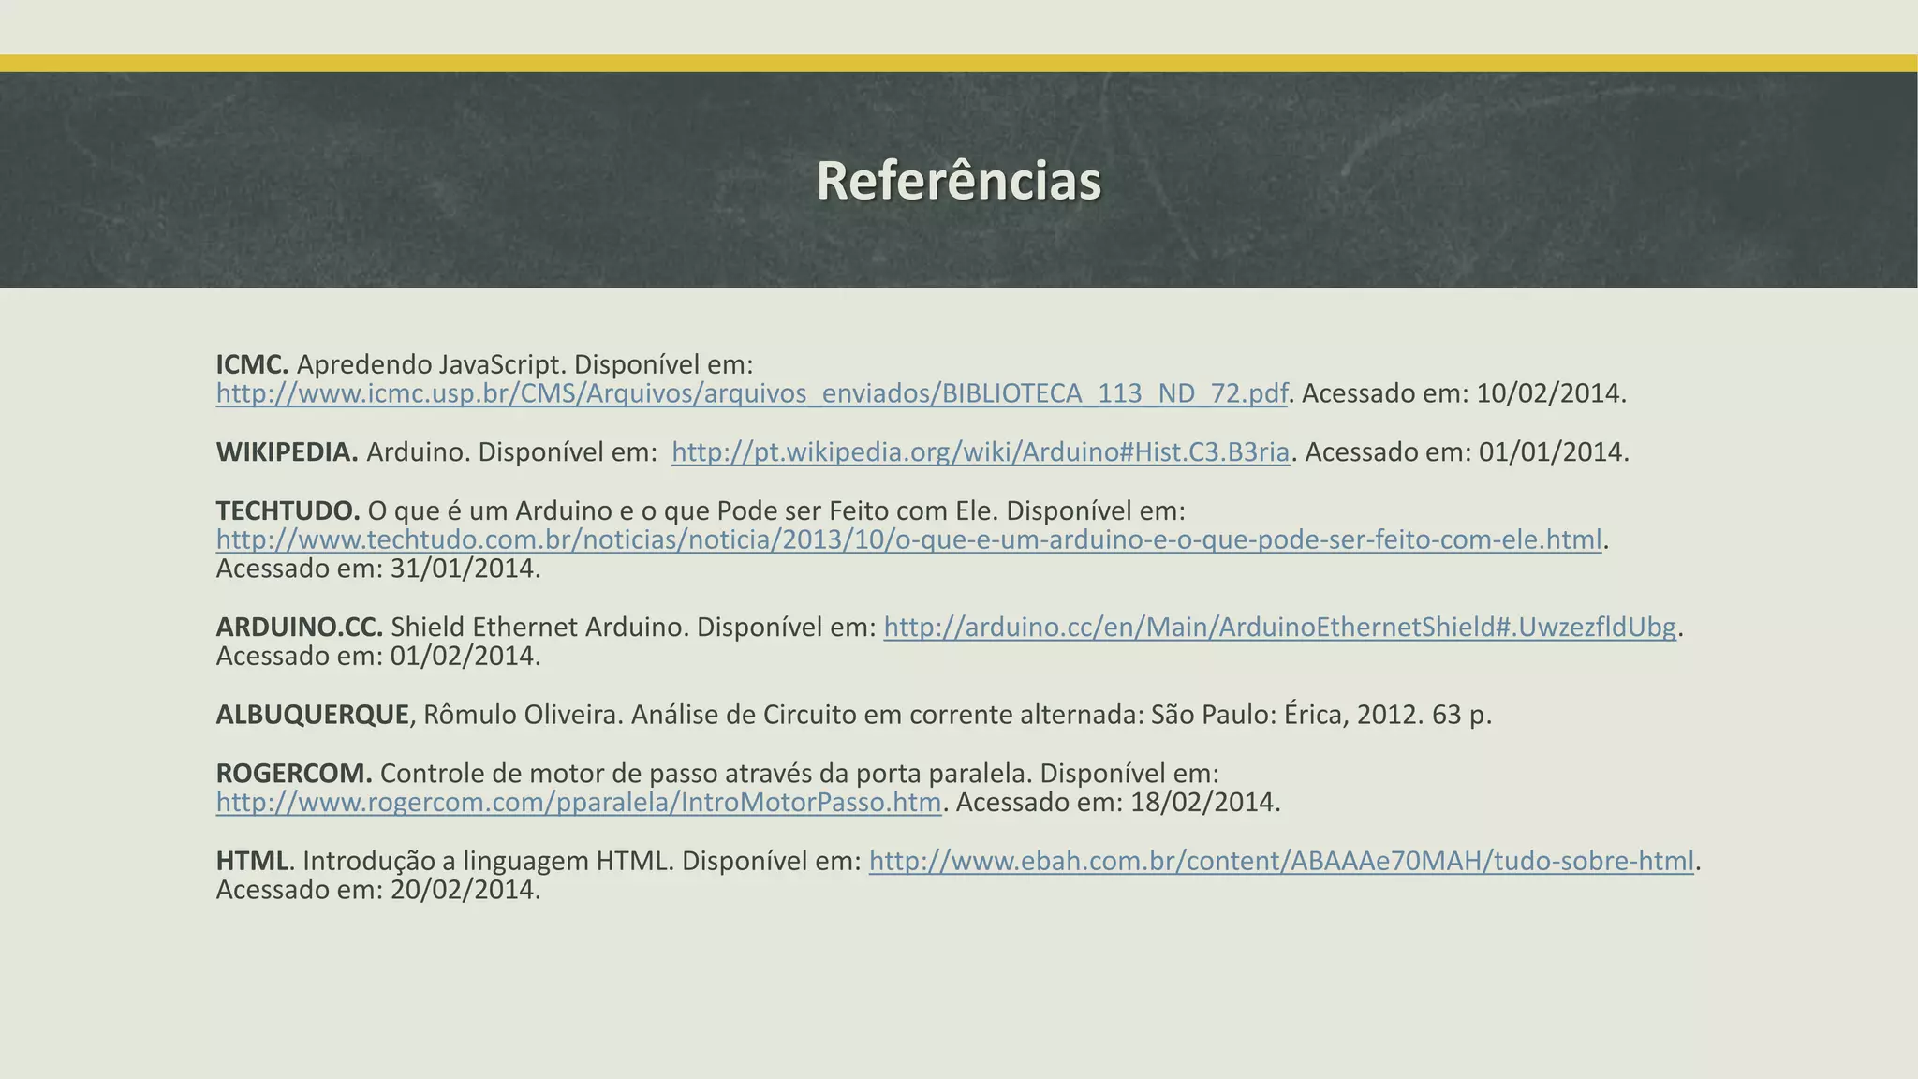Click the bold TECHTUDO. reference heading

pyautogui.click(x=288, y=511)
